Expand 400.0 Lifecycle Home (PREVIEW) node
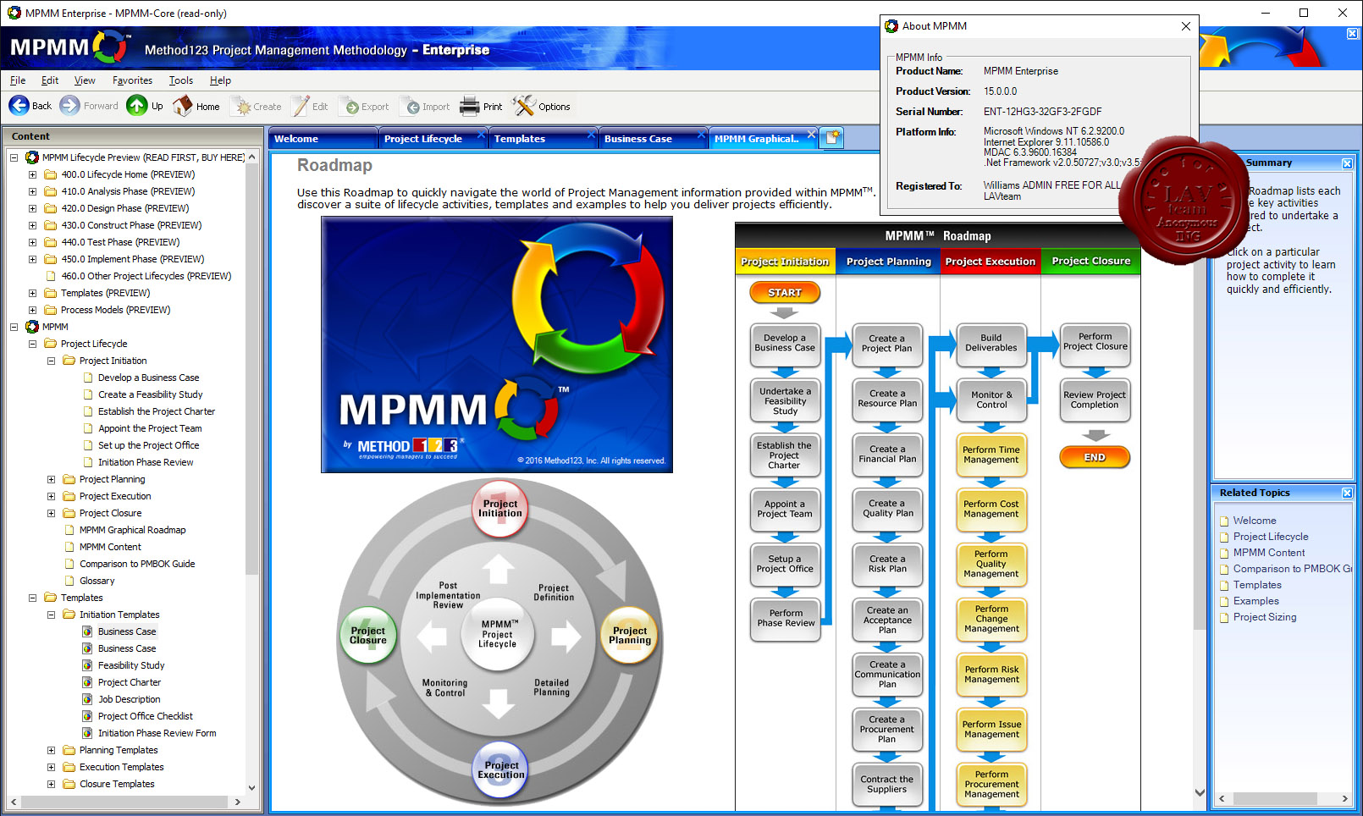The width and height of the screenshot is (1363, 816). 32,174
